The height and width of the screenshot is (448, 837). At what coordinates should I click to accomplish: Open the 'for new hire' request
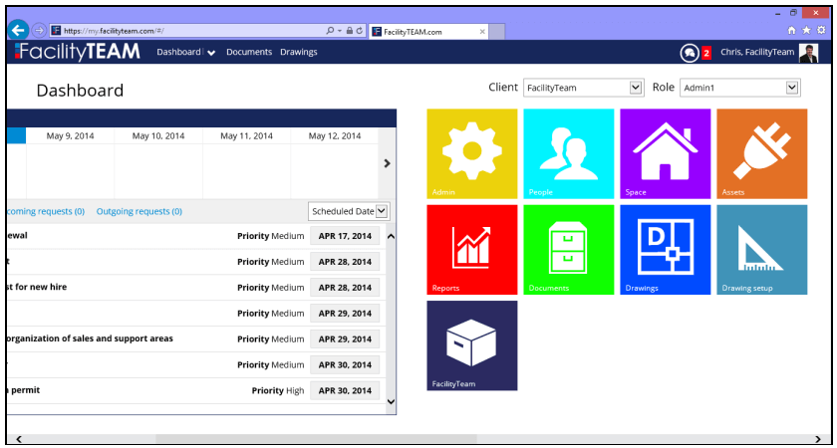click(x=38, y=287)
